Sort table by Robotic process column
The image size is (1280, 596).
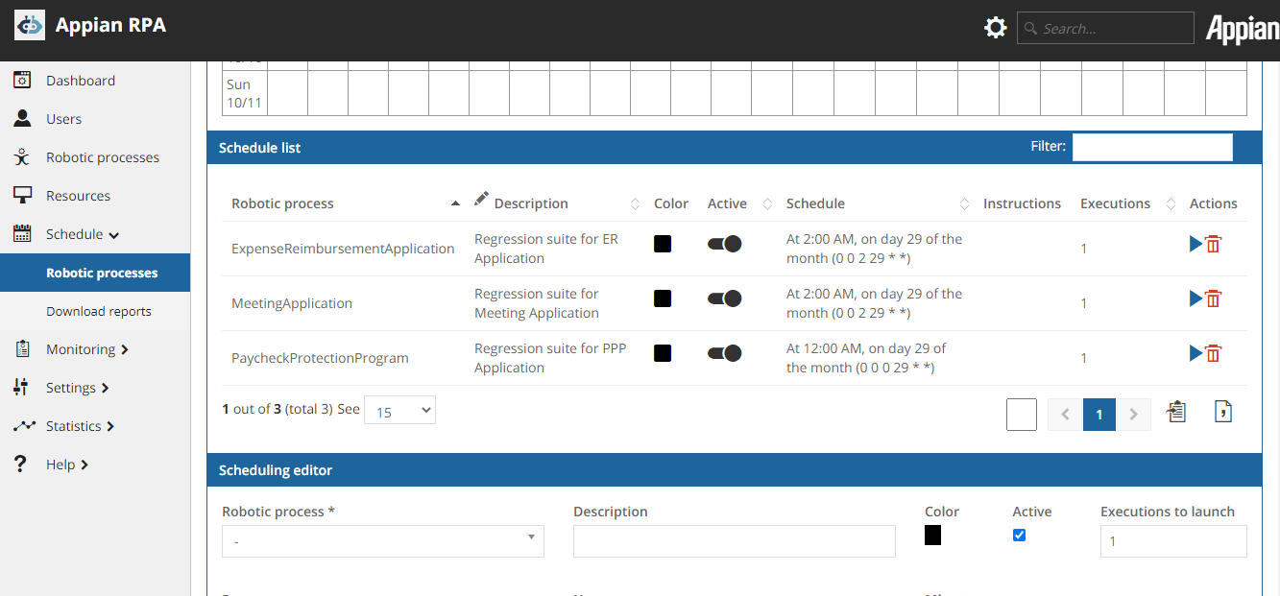pyautogui.click(x=283, y=203)
